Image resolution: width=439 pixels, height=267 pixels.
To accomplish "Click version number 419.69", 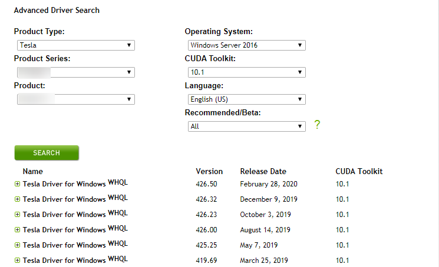I will (x=206, y=261).
